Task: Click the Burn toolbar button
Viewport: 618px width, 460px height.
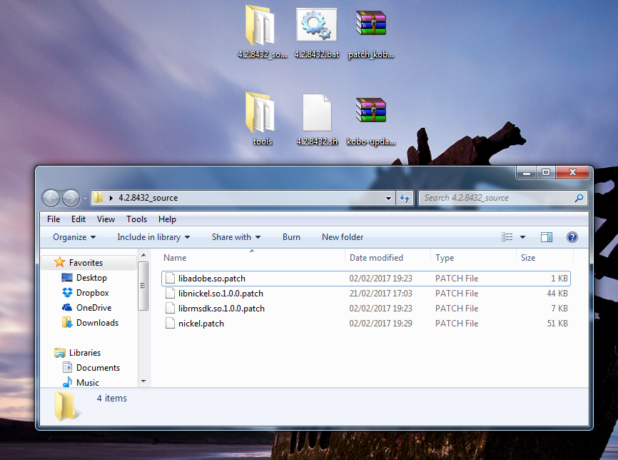Action: (x=291, y=237)
